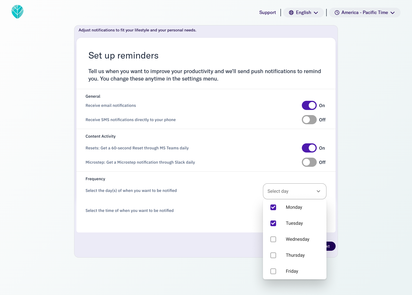This screenshot has height=295, width=412.
Task: Uncheck Monday in the day list
Action: pos(273,207)
